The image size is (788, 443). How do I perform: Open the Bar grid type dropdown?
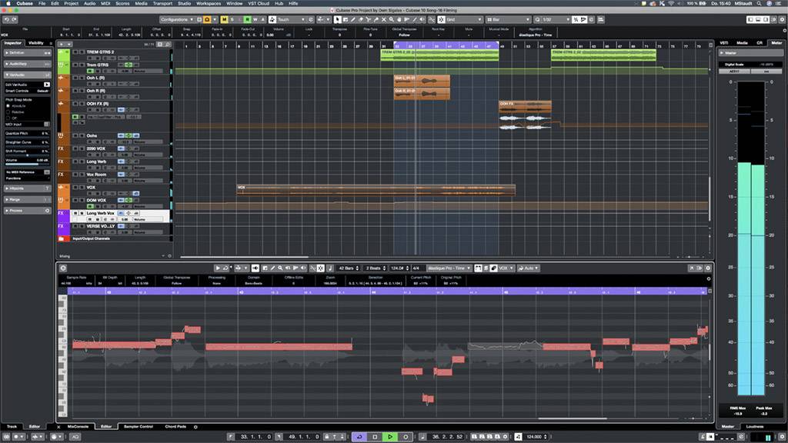[508, 18]
